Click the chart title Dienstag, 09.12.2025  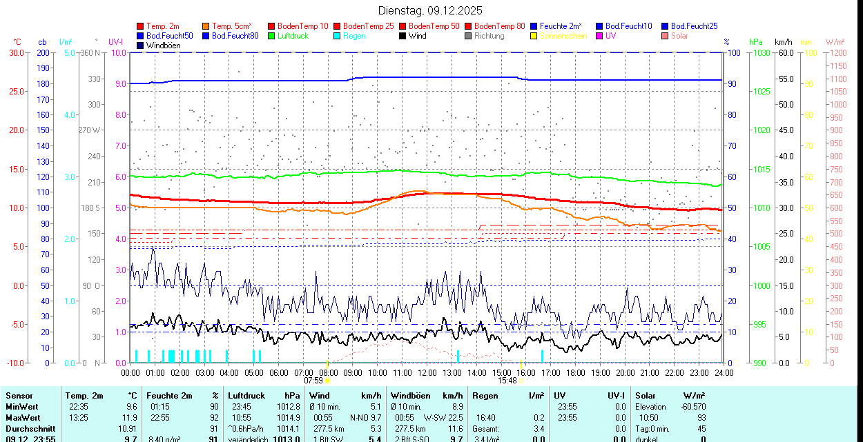coord(431,10)
